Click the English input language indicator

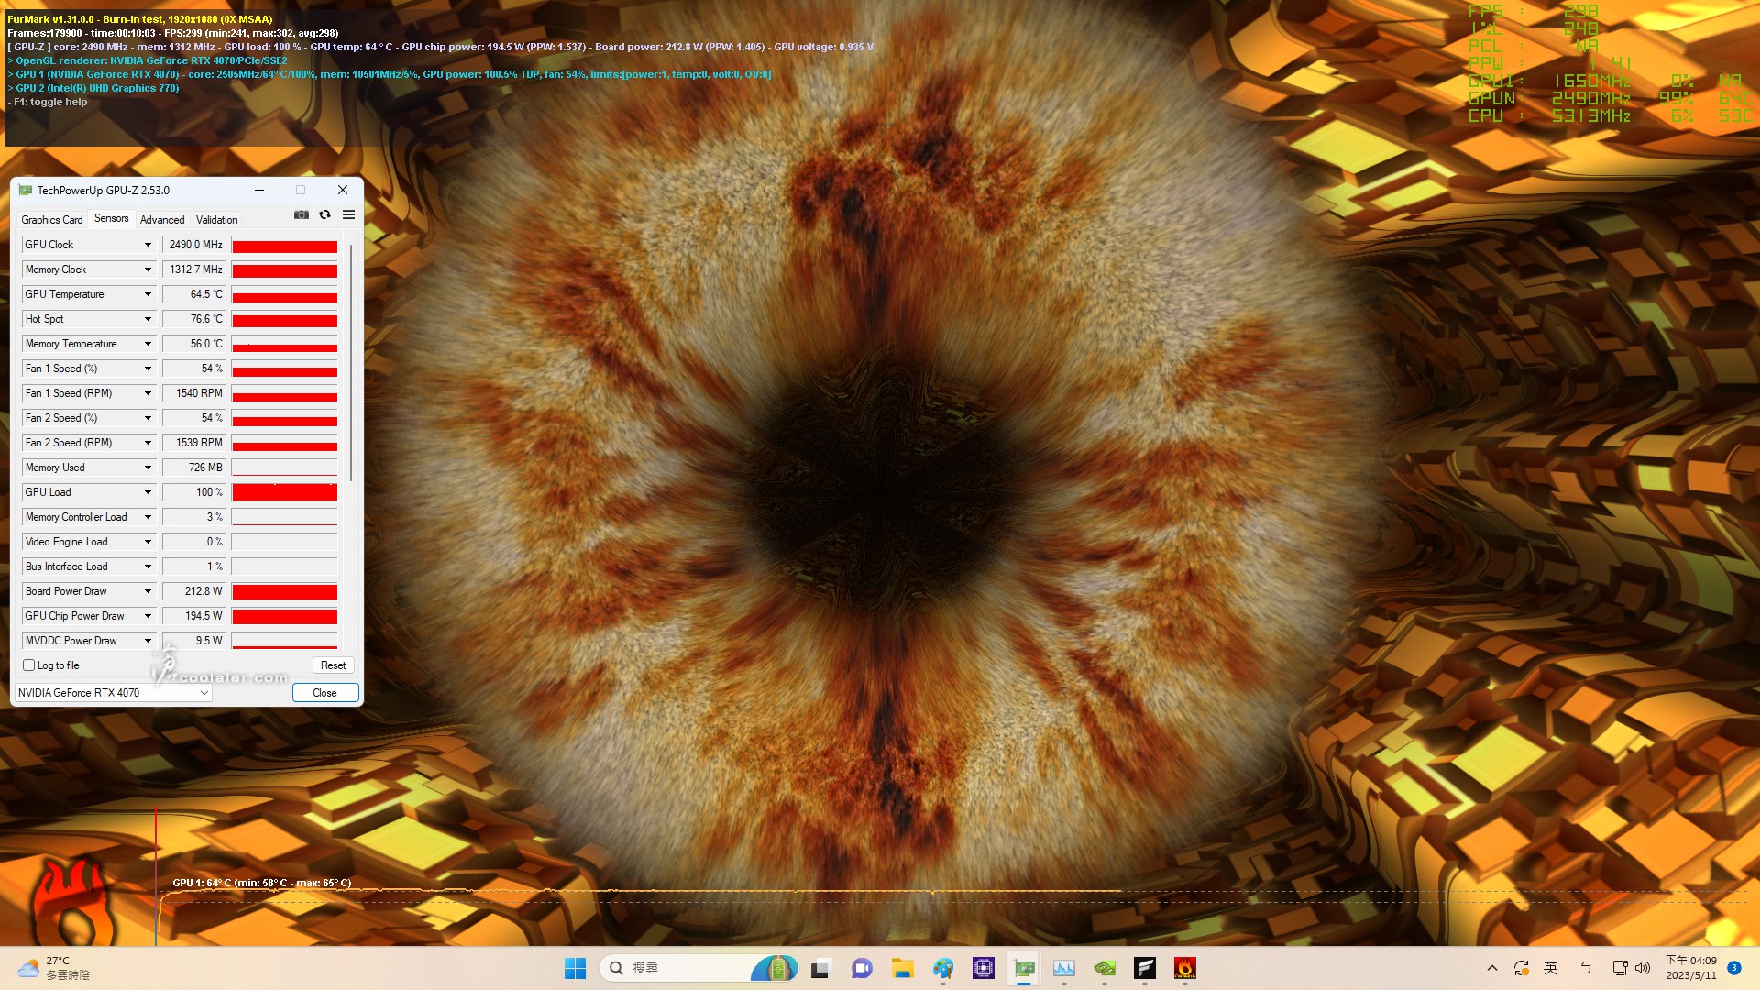point(1550,968)
